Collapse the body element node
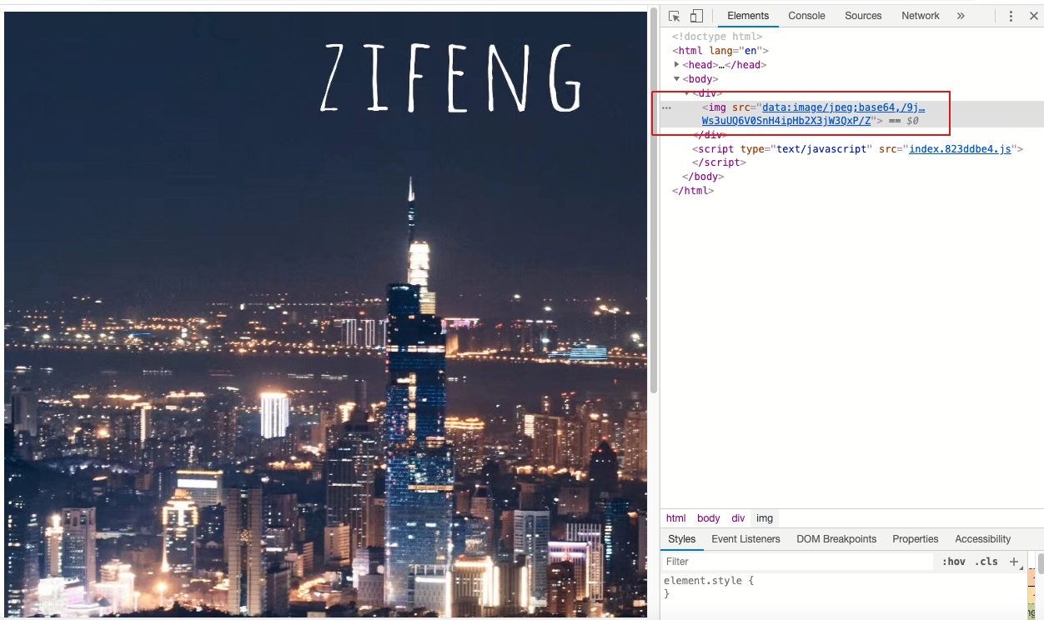Image resolution: width=1044 pixels, height=620 pixels. coord(677,78)
